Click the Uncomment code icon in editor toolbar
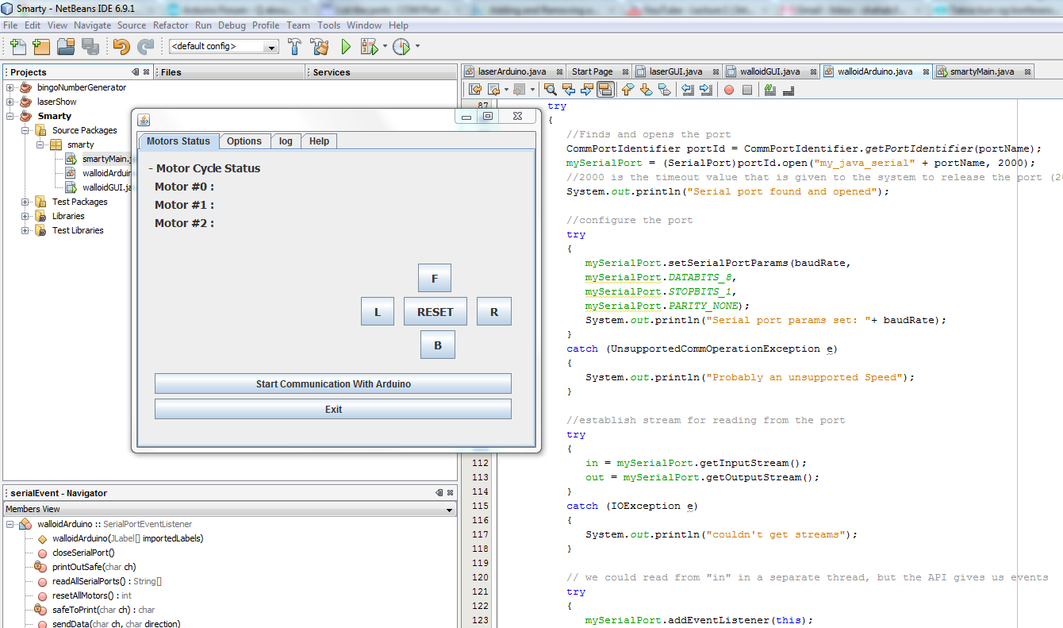Viewport: 1063px width, 628px height. coord(789,89)
